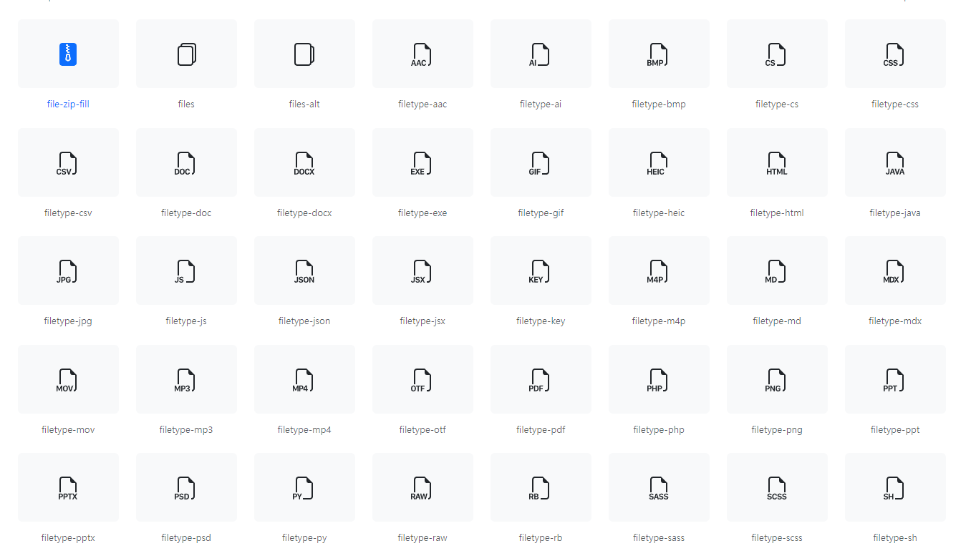Select the filetype-raw icon
This screenshot has height=551, width=971.
tap(422, 488)
